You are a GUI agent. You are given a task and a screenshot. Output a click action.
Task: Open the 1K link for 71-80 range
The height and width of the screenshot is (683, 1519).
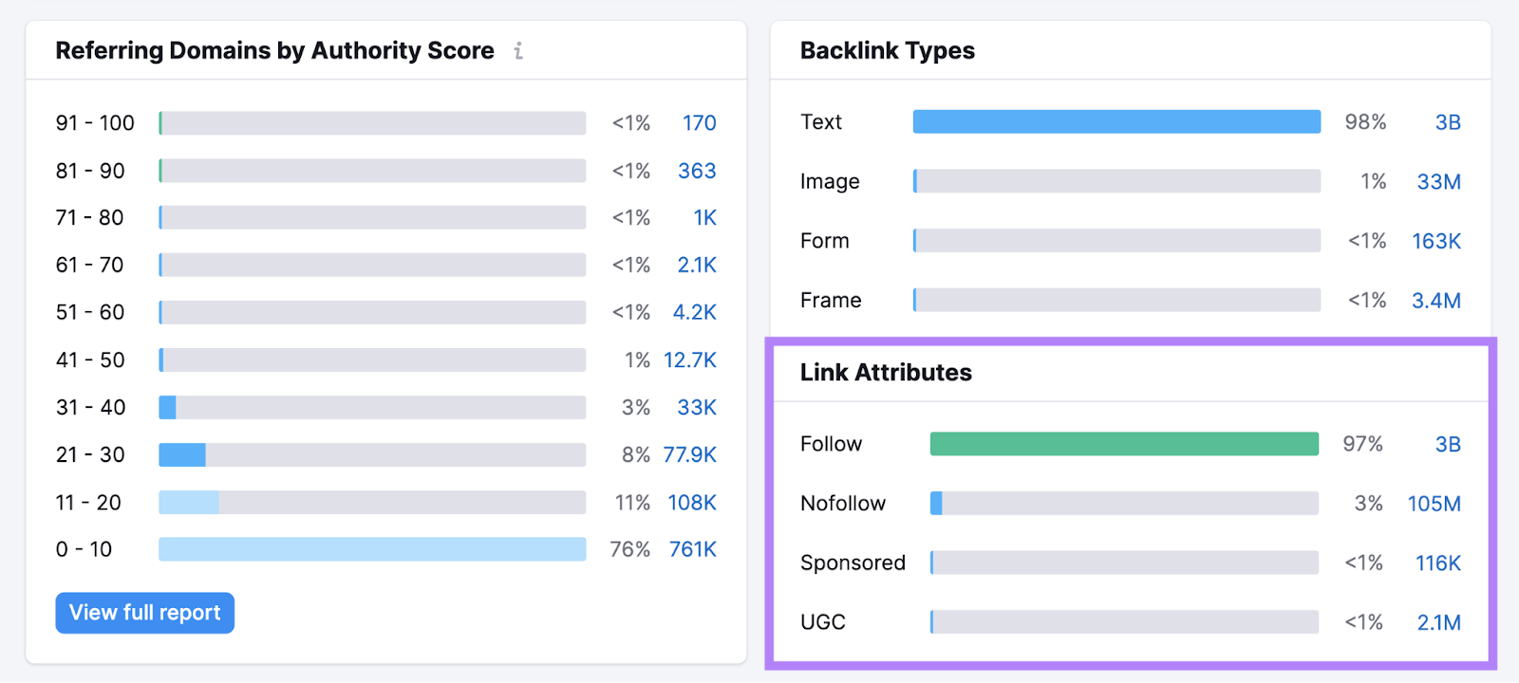coord(703,217)
